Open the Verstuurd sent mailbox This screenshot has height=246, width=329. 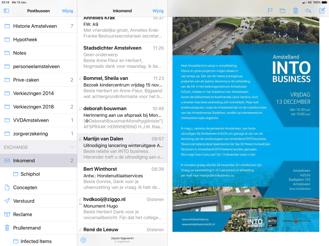coord(24,201)
